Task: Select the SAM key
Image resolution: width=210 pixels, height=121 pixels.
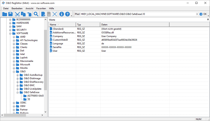Action: [19, 26]
